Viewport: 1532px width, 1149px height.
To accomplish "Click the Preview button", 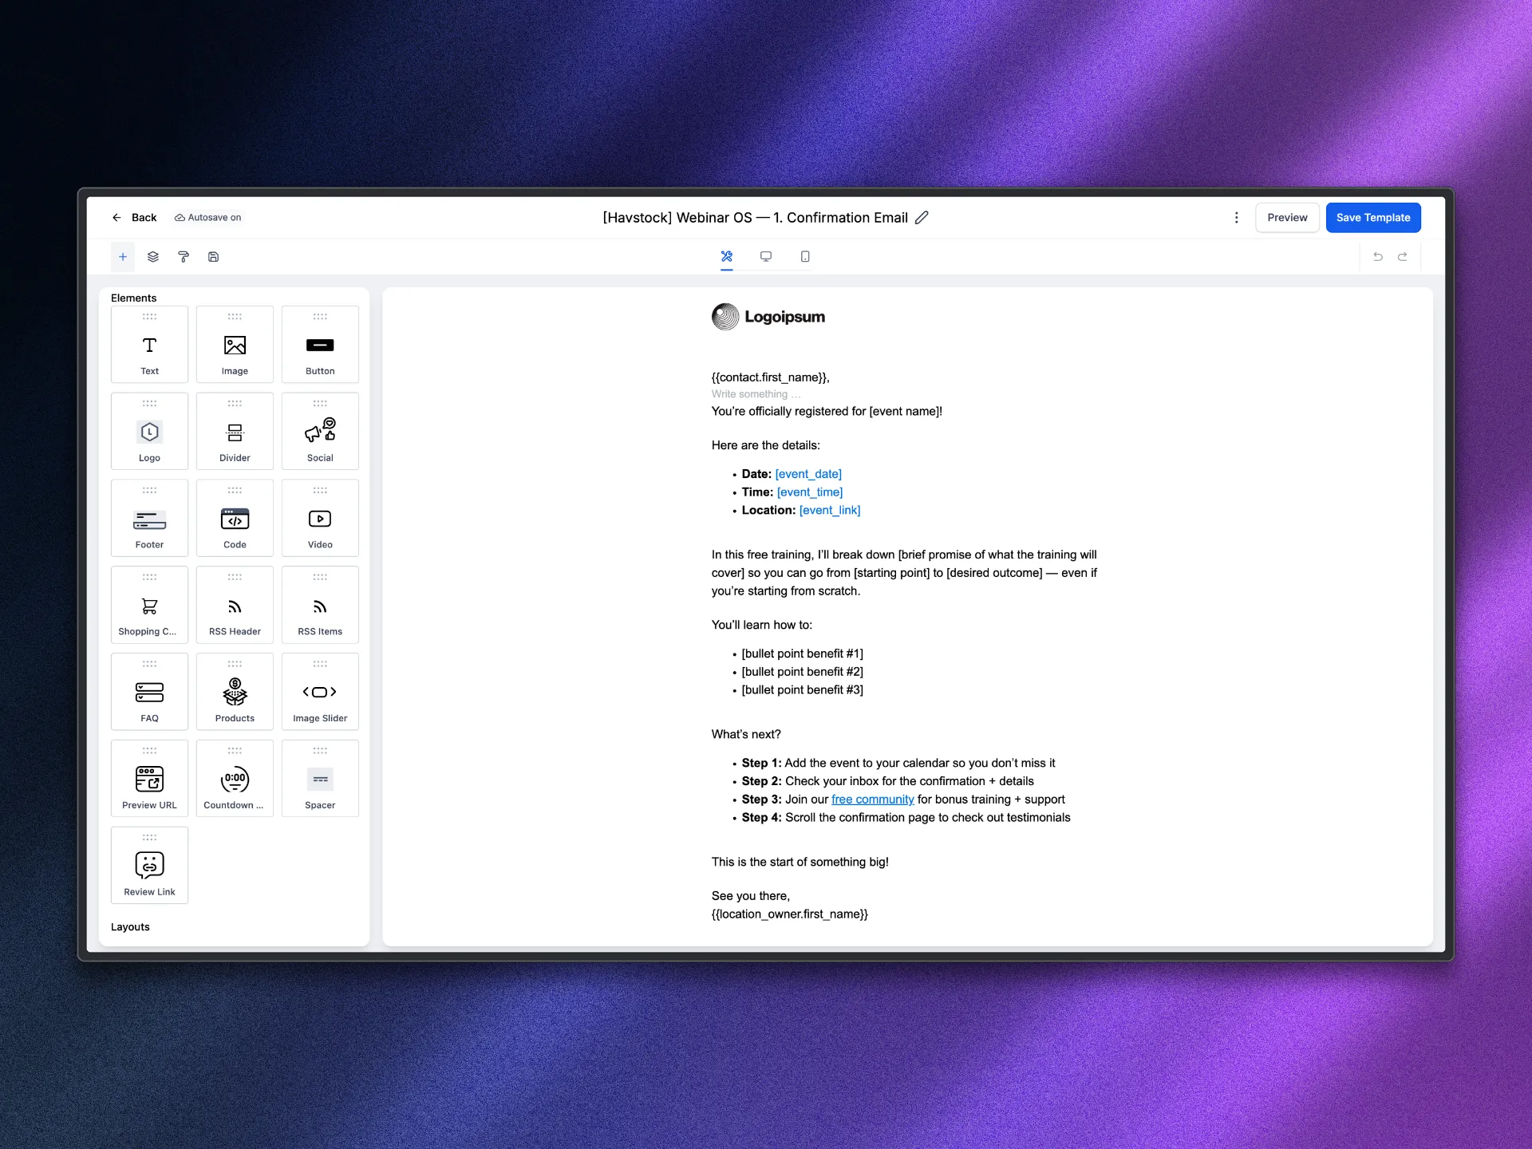I will 1286,218.
